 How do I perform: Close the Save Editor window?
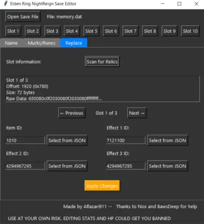click(x=196, y=4)
